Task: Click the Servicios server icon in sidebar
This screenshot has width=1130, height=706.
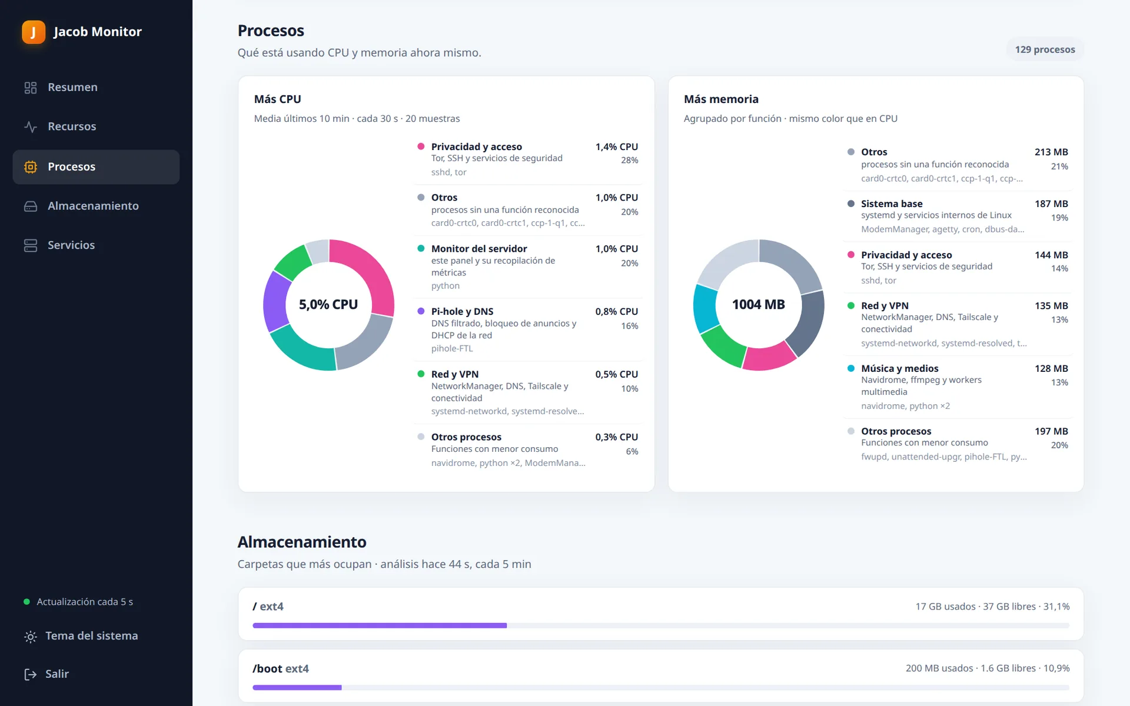Action: coord(31,245)
